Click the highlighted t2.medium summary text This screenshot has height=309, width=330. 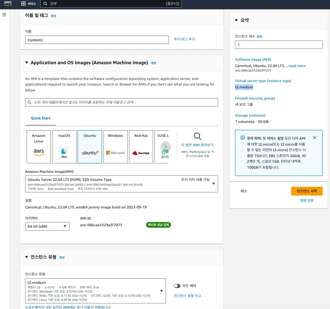[x=244, y=87]
